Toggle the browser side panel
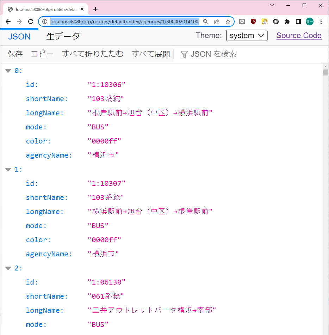Image resolution: width=329 pixels, height=335 pixels. pos(298,22)
